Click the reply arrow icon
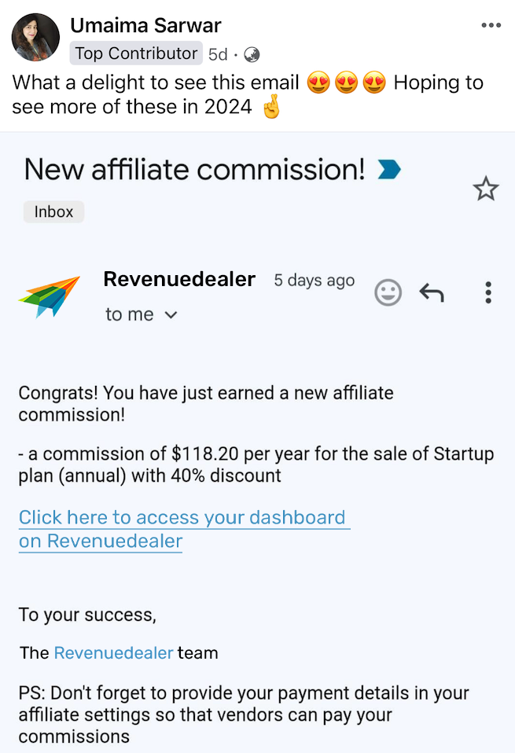Viewport: 515px width, 753px height. 431,293
